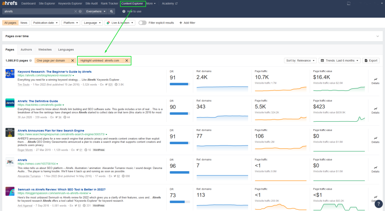Image resolution: width=385 pixels, height=211 pixels.
Task: Click the How to use question icon
Action: [x=124, y=11]
